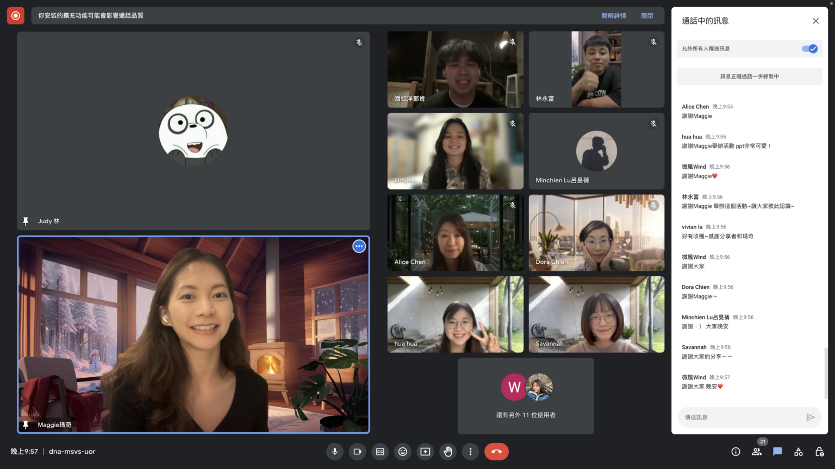Click the send message input field
This screenshot has height=469, width=835.
(742, 417)
